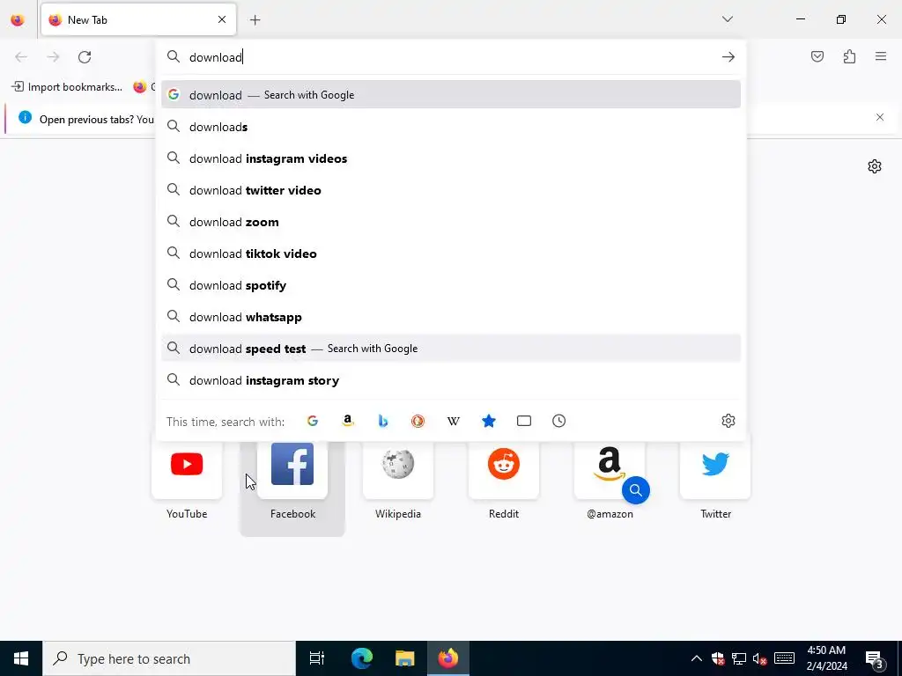Show hidden system tray icons chevron

pyautogui.click(x=696, y=658)
